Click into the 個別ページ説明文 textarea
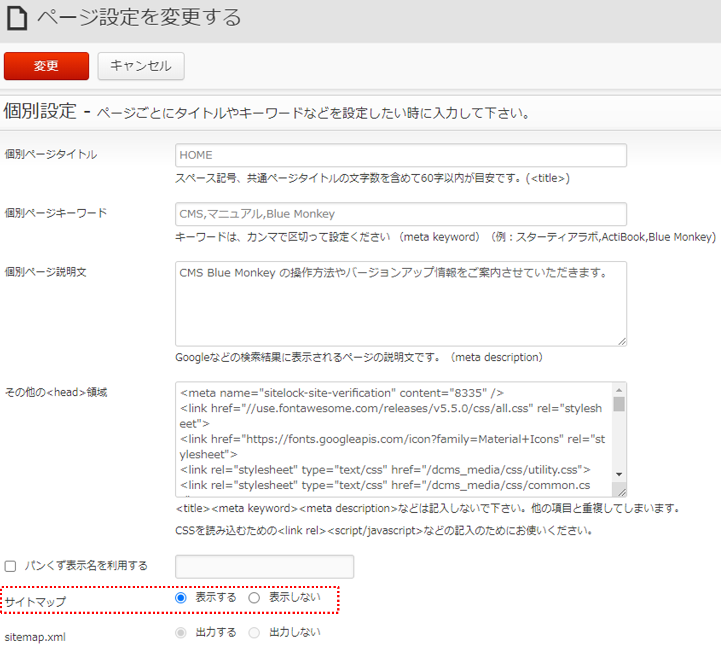721x652 pixels. click(401, 304)
